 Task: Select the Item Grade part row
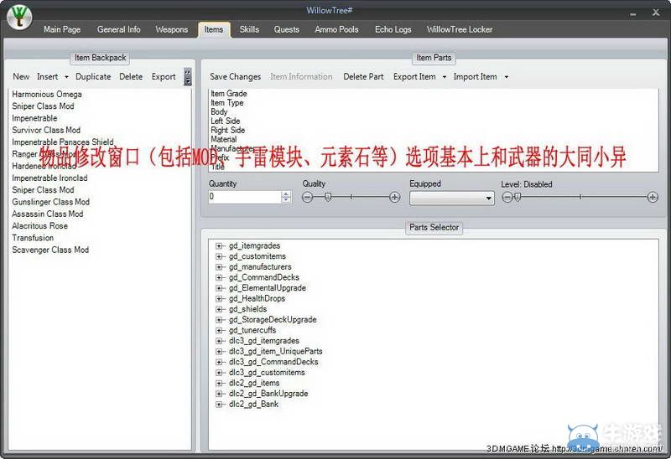pyautogui.click(x=228, y=93)
